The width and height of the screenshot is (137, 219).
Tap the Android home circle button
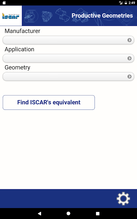pyautogui.click(x=68, y=213)
